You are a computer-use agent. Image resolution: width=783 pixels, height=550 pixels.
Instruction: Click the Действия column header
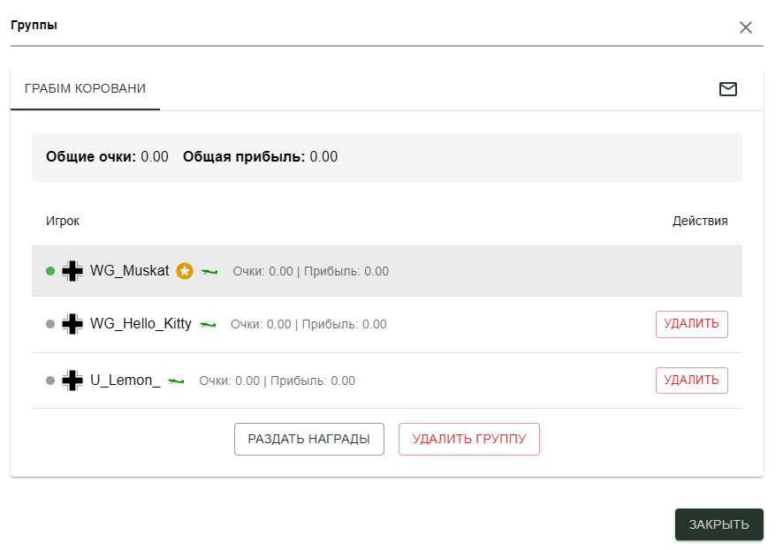coord(700,221)
